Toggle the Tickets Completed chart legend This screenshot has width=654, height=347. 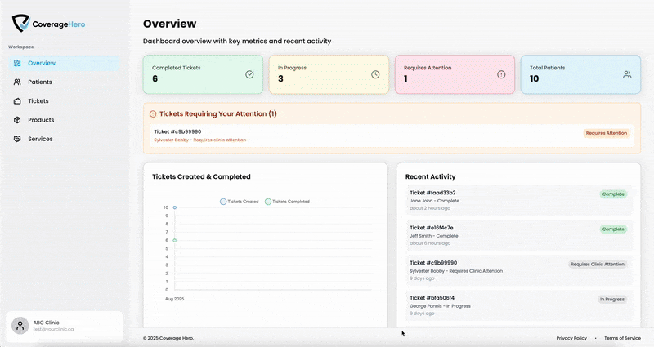pyautogui.click(x=287, y=201)
